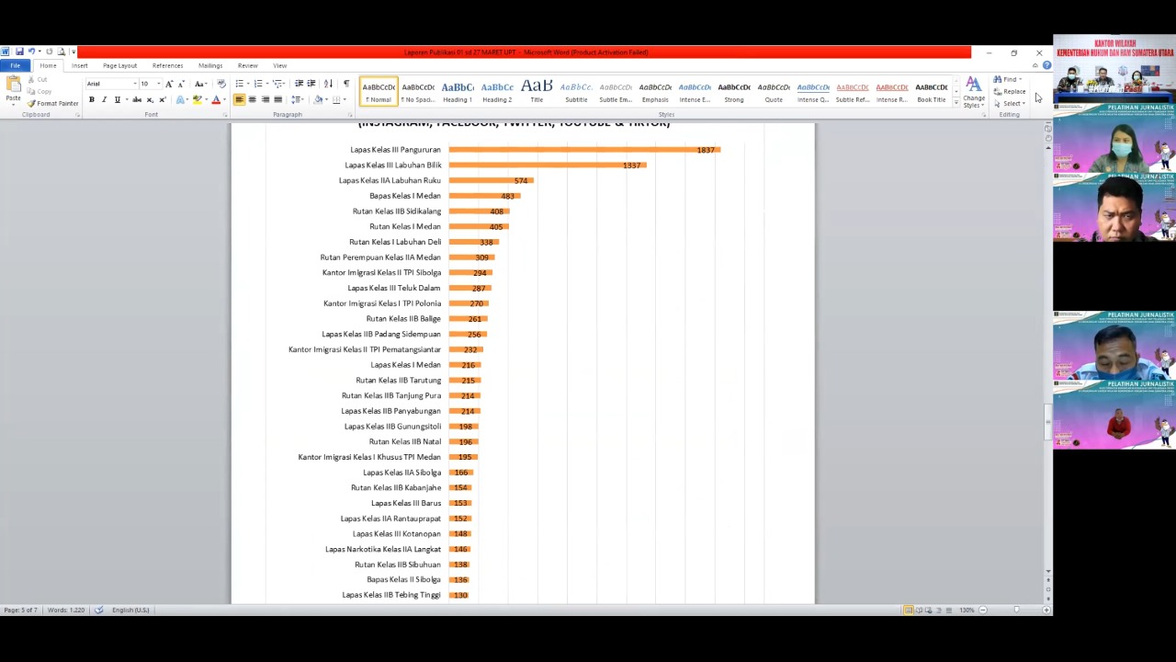Select Align Text Left
The width and height of the screenshot is (1176, 662).
tap(239, 99)
